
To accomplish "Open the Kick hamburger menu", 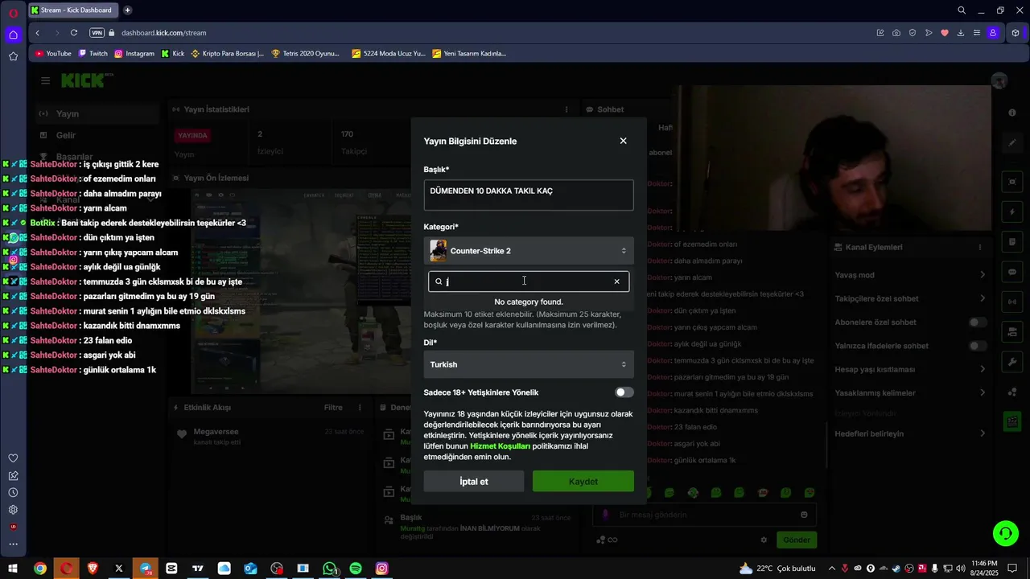I will pyautogui.click(x=45, y=80).
